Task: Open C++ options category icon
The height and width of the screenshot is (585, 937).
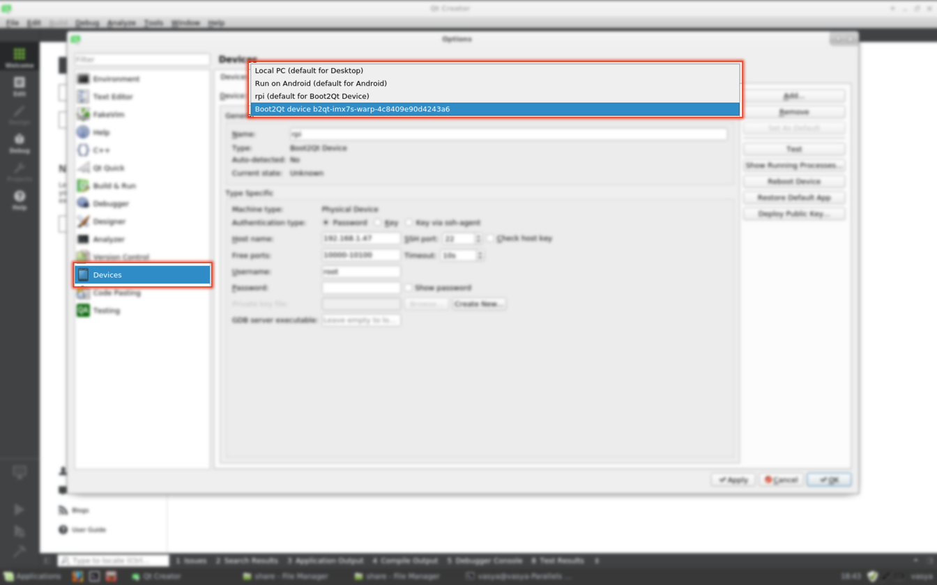Action: click(x=84, y=150)
